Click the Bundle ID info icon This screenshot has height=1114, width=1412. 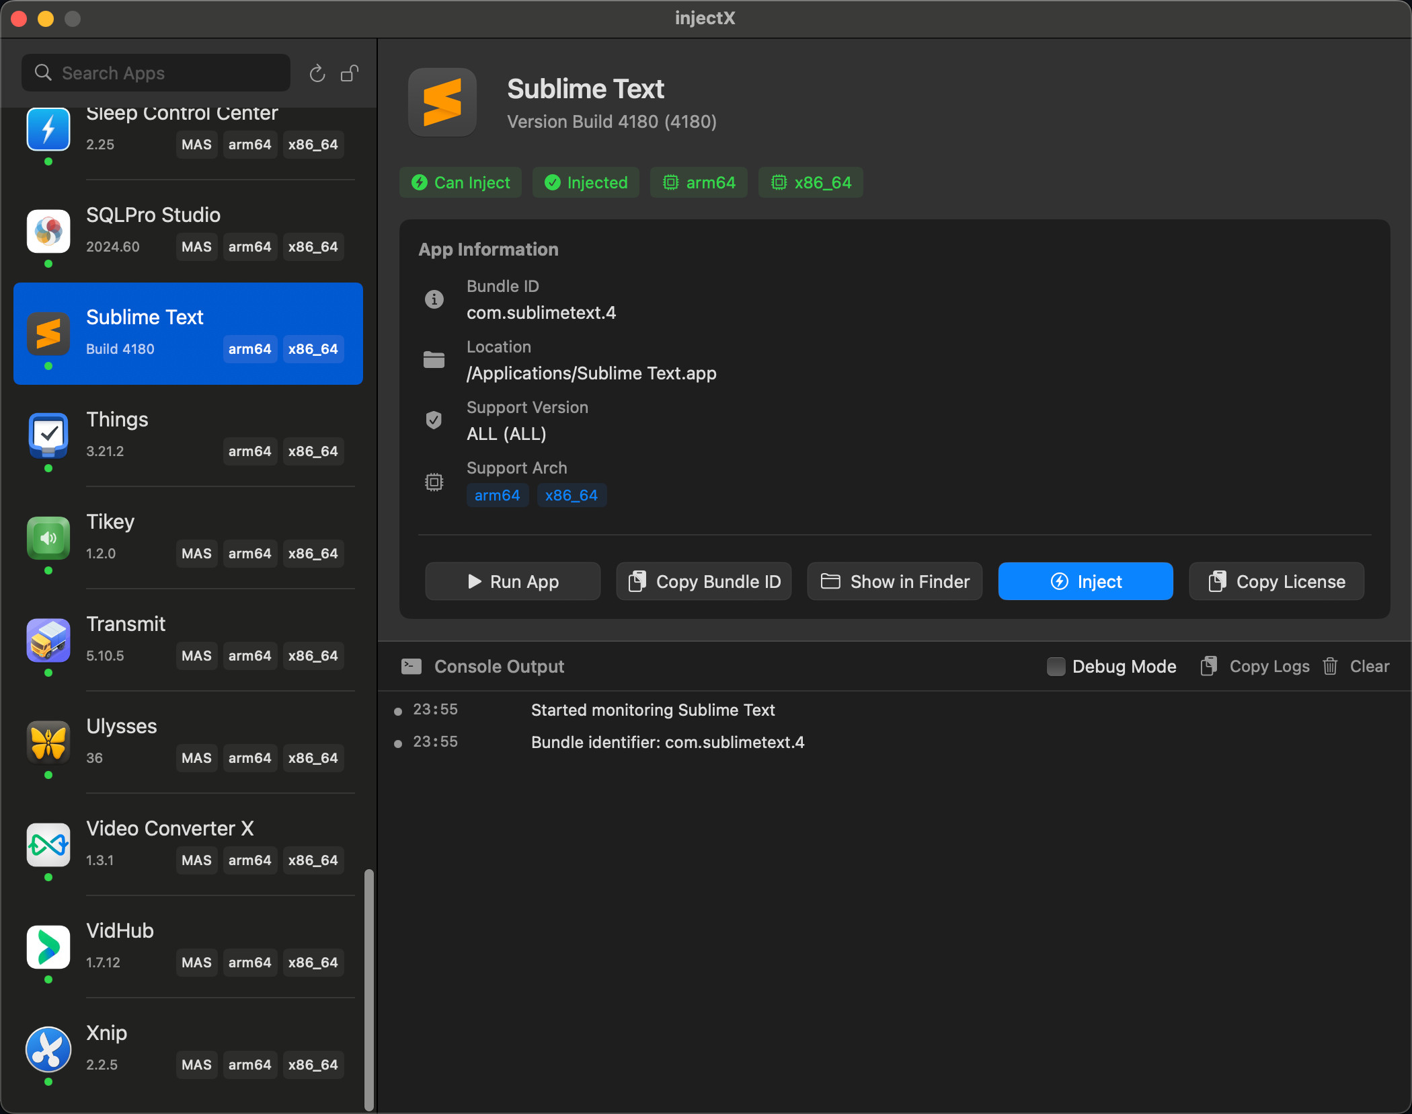pyautogui.click(x=434, y=299)
